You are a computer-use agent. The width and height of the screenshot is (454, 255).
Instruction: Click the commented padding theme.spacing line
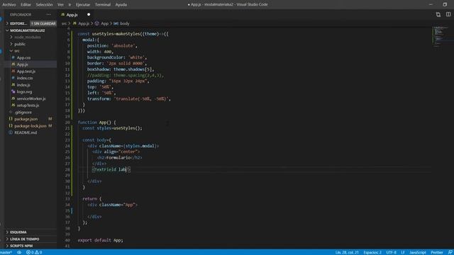pos(126,75)
